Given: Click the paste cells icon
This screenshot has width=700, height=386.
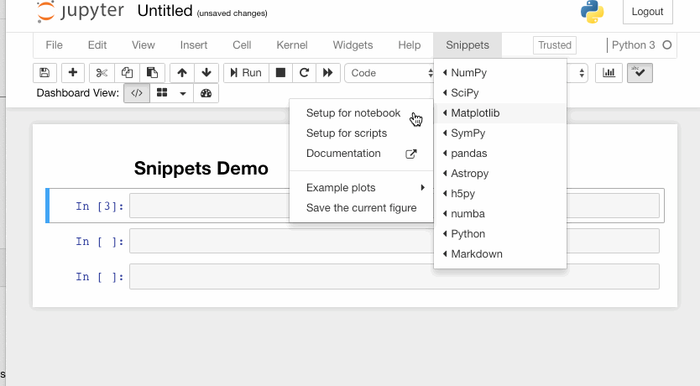Looking at the screenshot, I should click(x=152, y=73).
